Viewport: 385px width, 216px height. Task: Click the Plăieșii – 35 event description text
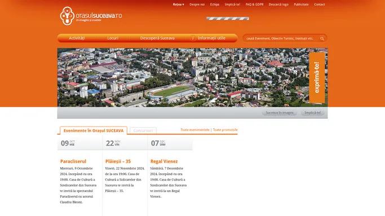(125, 179)
